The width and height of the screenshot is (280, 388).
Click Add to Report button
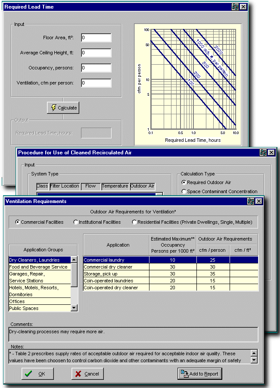200,374
